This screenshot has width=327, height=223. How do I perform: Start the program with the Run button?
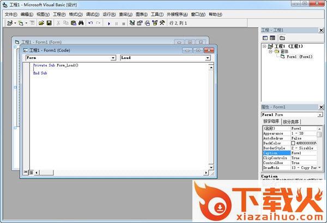pos(109,23)
